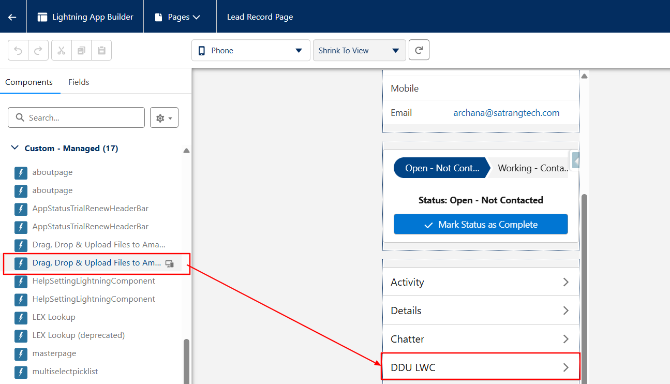The width and height of the screenshot is (670, 384).
Task: Click the lightning icon beside masterpage
Action: click(x=21, y=354)
